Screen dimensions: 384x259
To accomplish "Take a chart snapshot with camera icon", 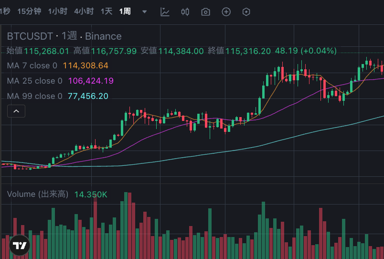I will point(205,12).
